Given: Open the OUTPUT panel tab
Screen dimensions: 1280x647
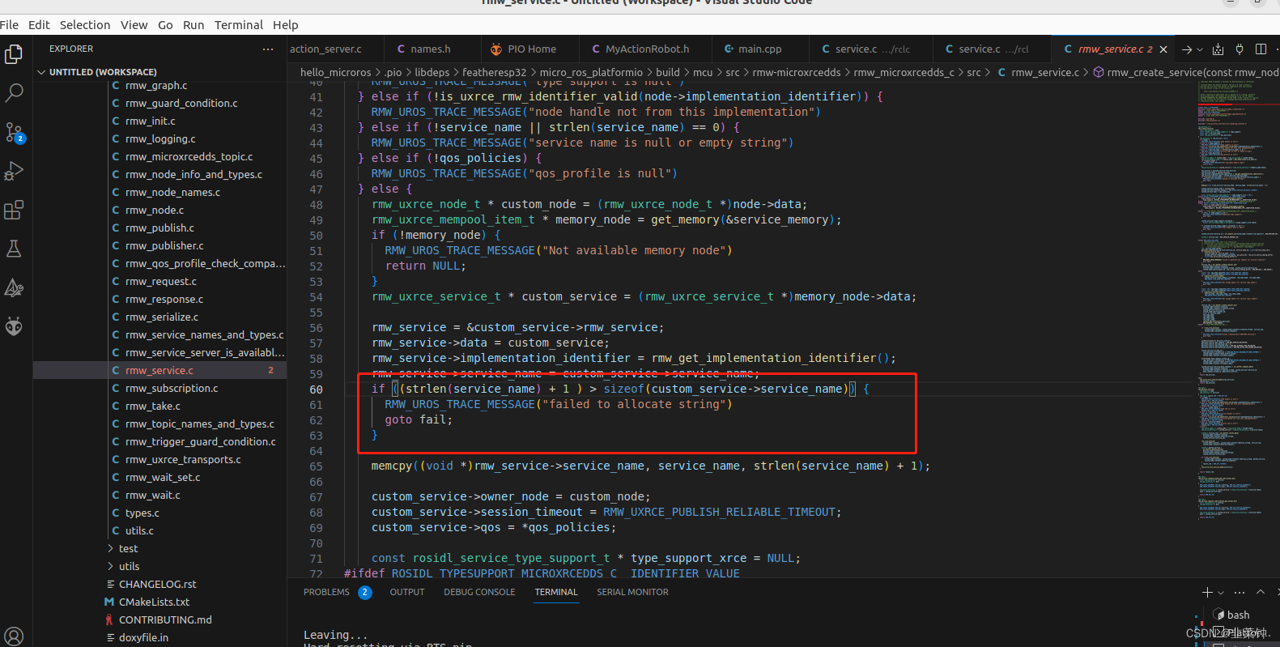Looking at the screenshot, I should click(407, 593).
